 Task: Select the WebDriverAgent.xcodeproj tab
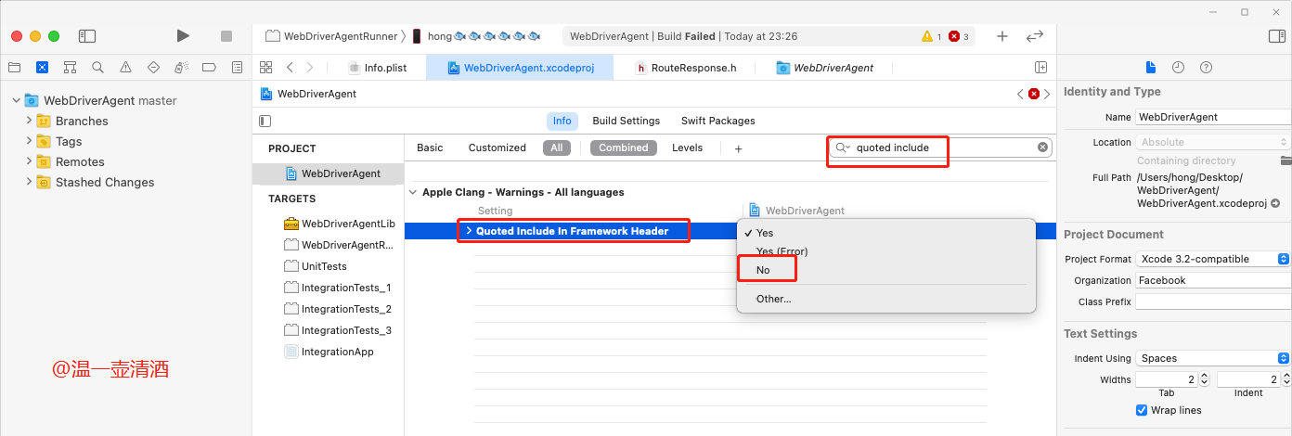520,68
